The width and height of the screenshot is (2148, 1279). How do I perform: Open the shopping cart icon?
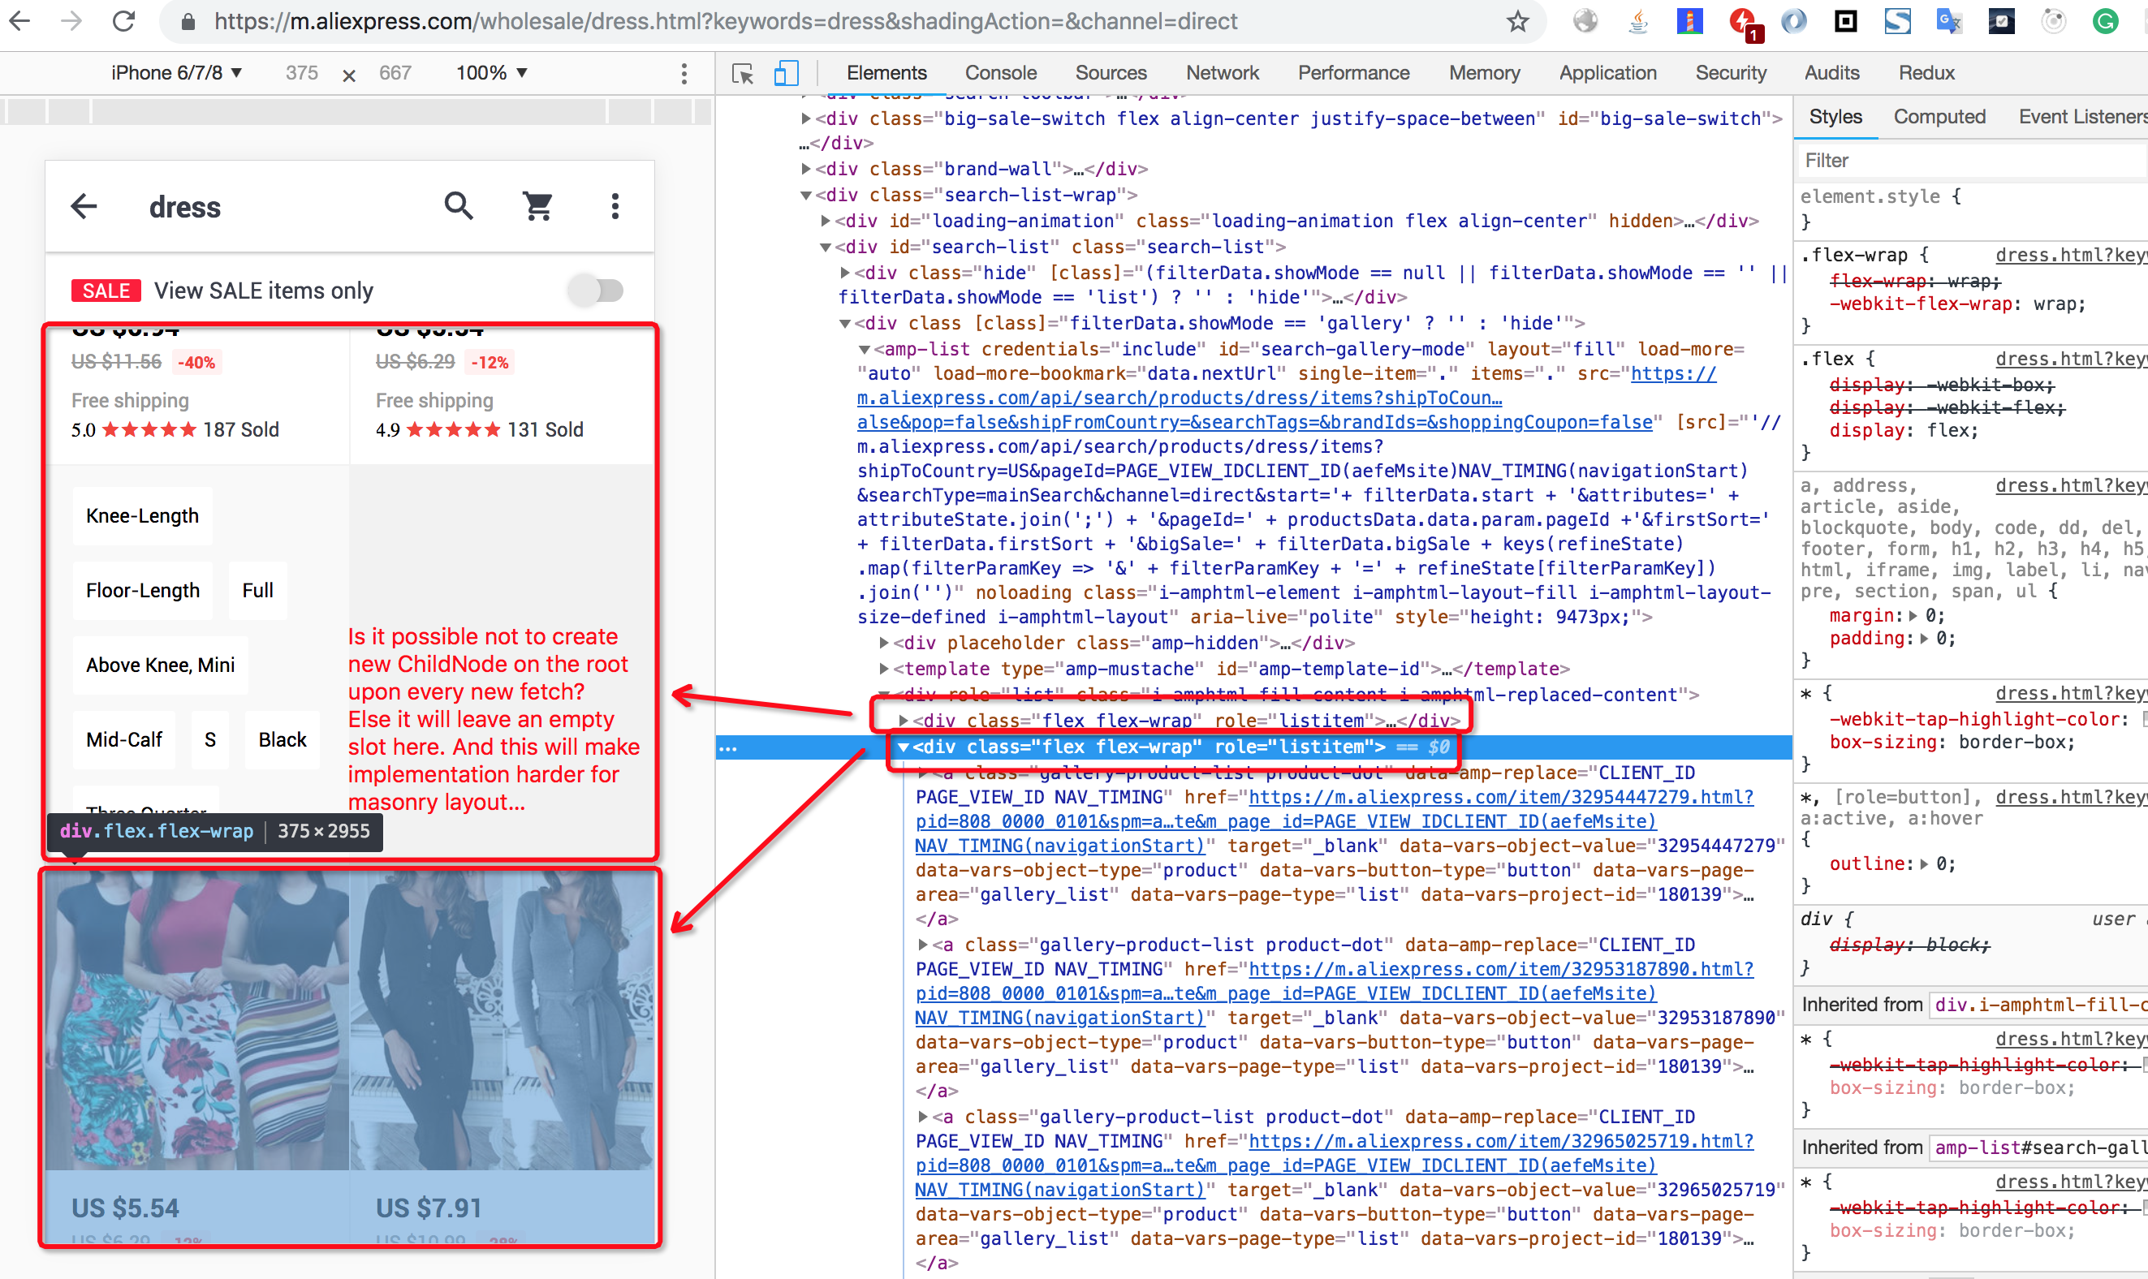pos(538,206)
